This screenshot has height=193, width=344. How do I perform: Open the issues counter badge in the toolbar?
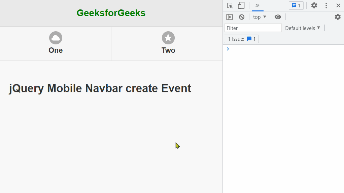pyautogui.click(x=296, y=5)
